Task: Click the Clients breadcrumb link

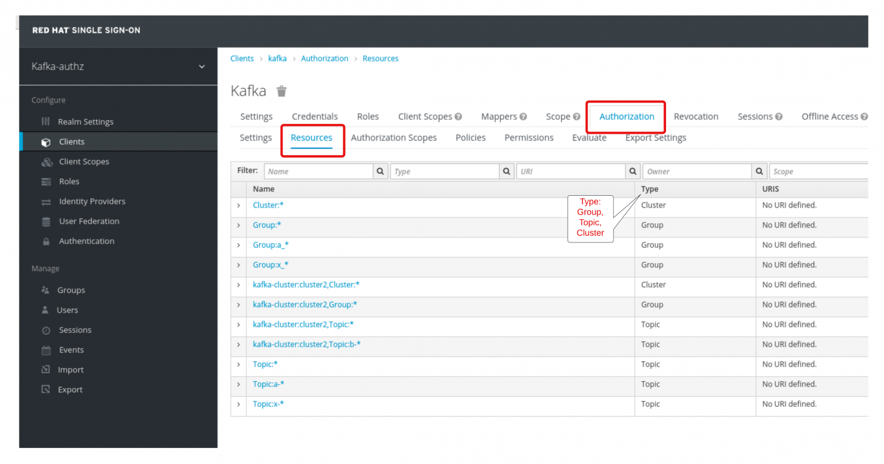Action: click(x=242, y=58)
